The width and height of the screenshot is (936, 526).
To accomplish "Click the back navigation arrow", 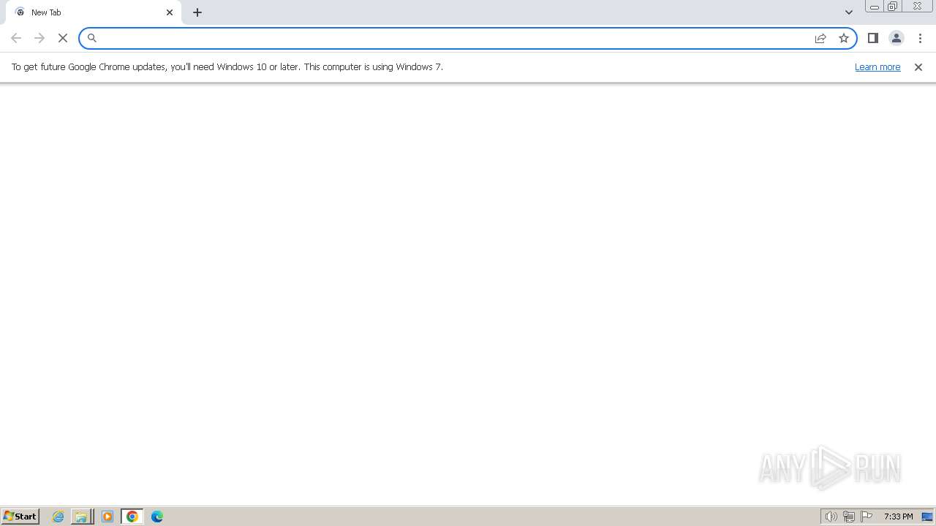I will coord(16,38).
